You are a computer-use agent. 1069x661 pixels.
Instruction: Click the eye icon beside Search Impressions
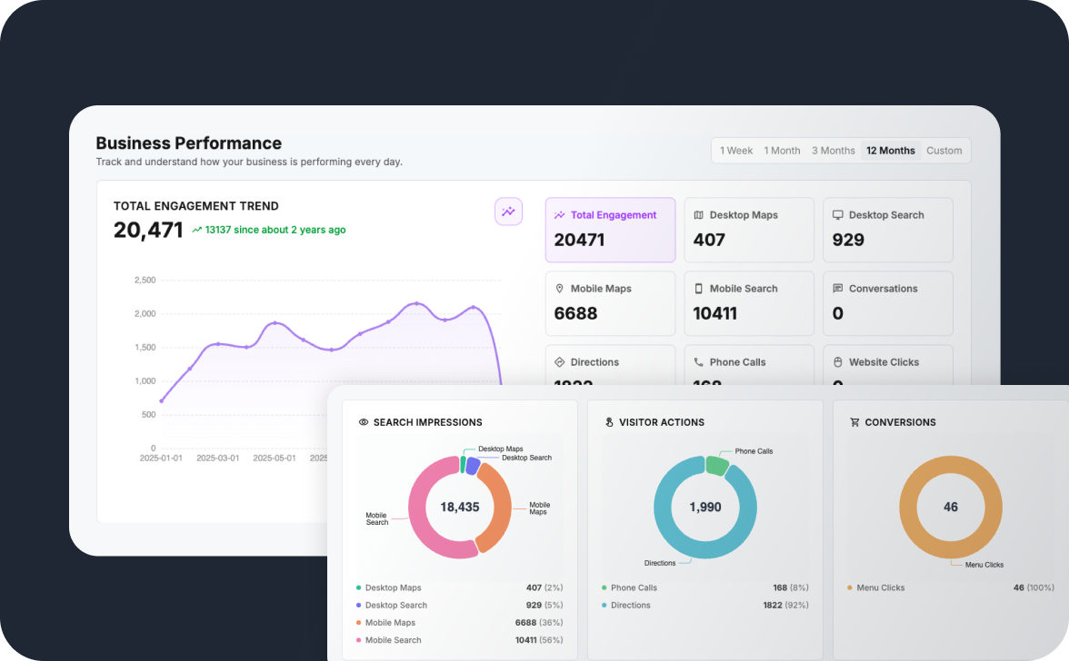click(x=363, y=421)
